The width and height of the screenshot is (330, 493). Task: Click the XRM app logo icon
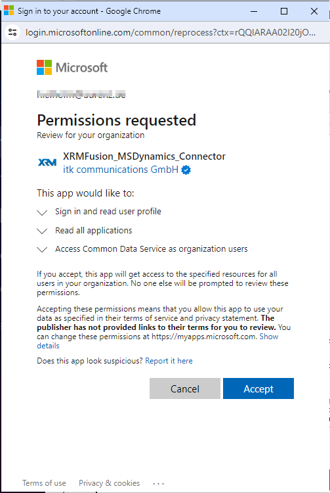pos(47,162)
